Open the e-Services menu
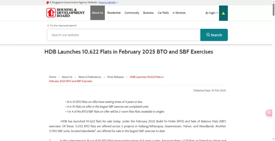Screen dimensions: 275x141 179,13
